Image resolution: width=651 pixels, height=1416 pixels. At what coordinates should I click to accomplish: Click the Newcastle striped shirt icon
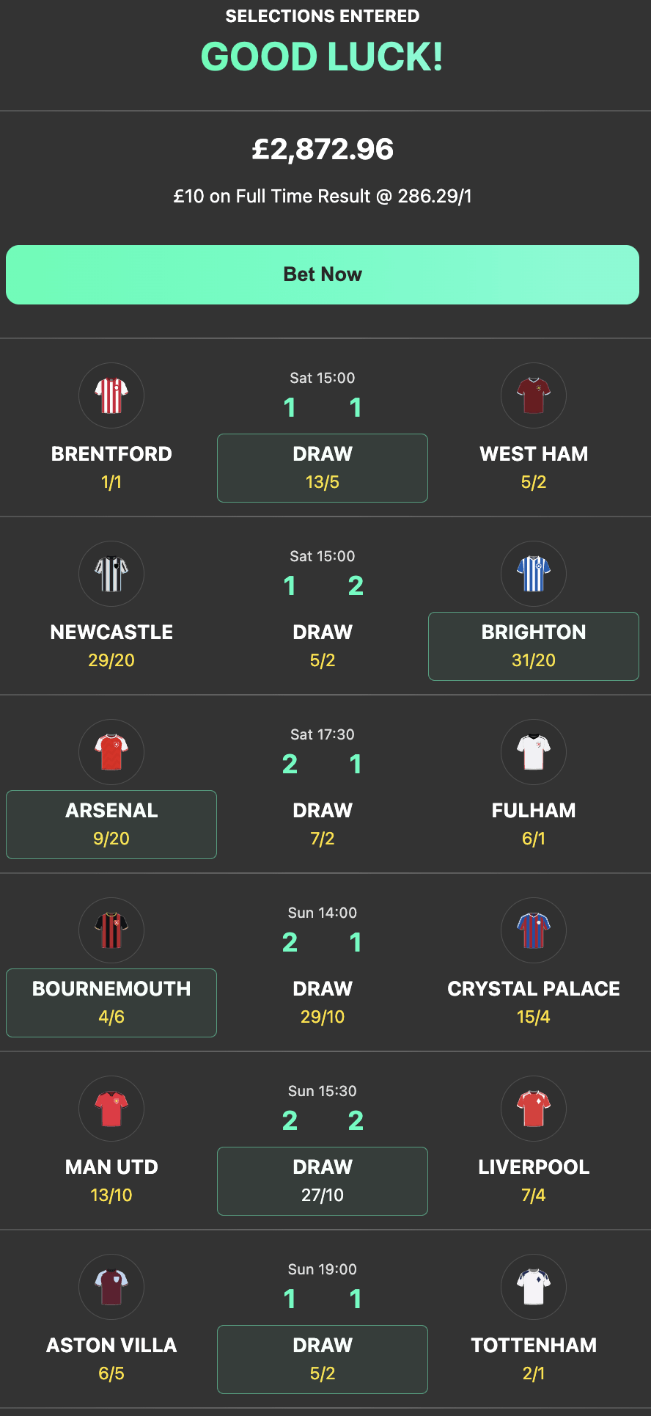tap(111, 574)
